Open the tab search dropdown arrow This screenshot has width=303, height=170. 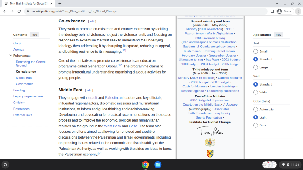[x=277, y=3]
